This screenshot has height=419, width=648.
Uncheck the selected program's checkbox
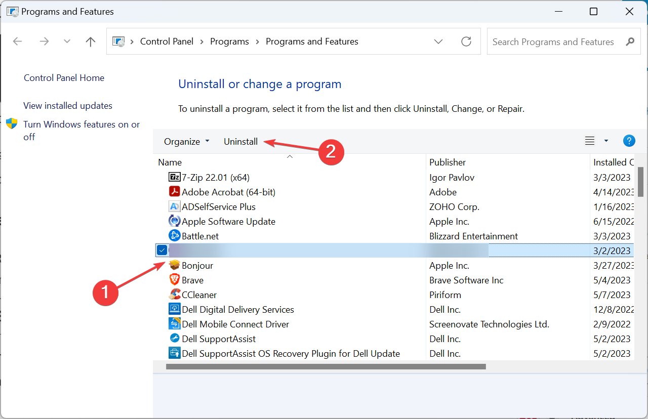point(162,249)
